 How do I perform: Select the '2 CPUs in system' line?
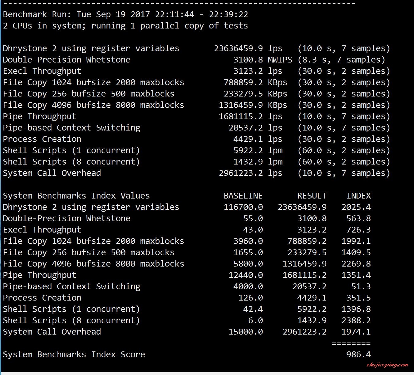[x=125, y=26]
